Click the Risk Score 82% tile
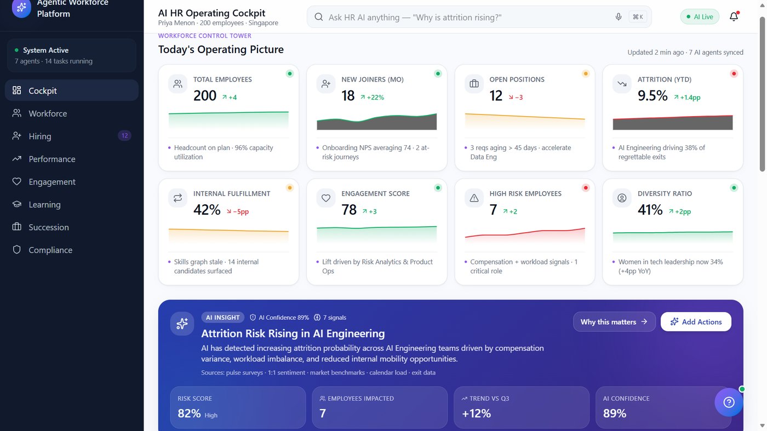Screen dimensions: 767x431 point(238,407)
